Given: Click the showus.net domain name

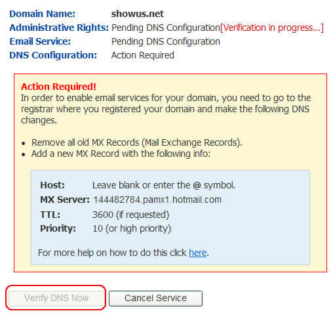Looking at the screenshot, I should pyautogui.click(x=138, y=14).
